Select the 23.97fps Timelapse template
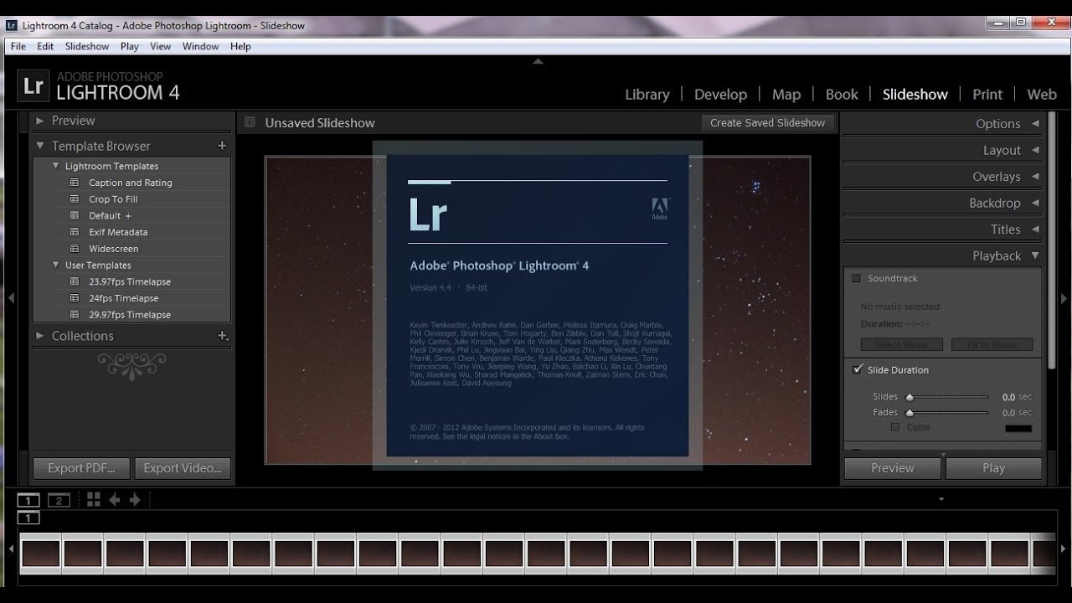Screen dimensions: 1072x603 (x=130, y=281)
